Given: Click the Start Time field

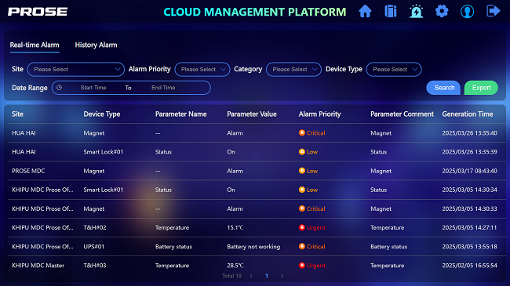Looking at the screenshot, I should coord(93,88).
